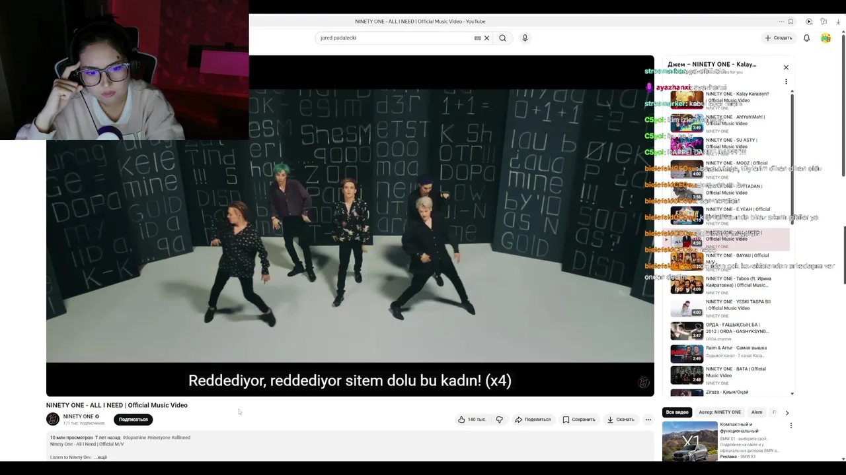Click the Скачать download button
The width and height of the screenshot is (846, 475).
pos(621,420)
